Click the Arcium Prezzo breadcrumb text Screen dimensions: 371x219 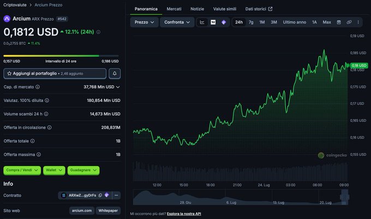click(x=49, y=5)
